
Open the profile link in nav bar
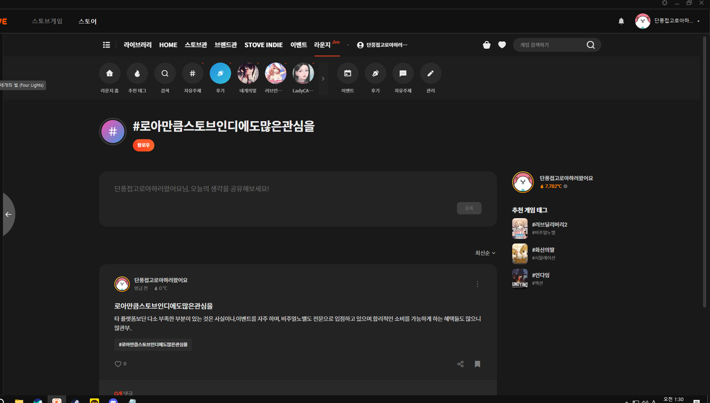click(382, 45)
